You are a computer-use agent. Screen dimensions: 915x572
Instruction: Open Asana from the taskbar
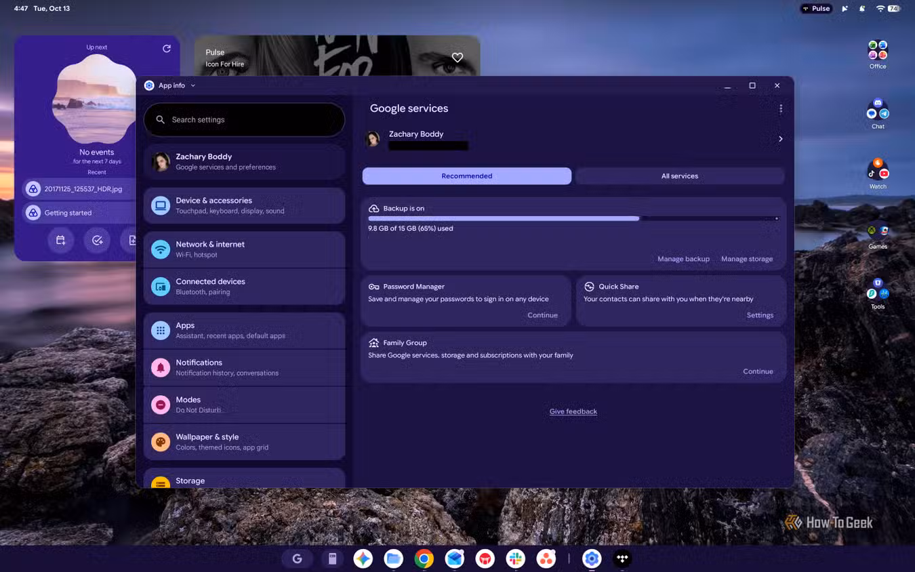coord(546,558)
